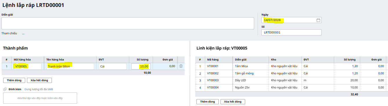
Task: Click the Số field LRTD00001
Action: [x=292, y=33]
